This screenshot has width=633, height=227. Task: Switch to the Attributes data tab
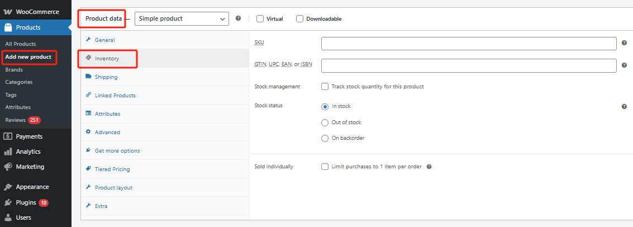point(165,114)
